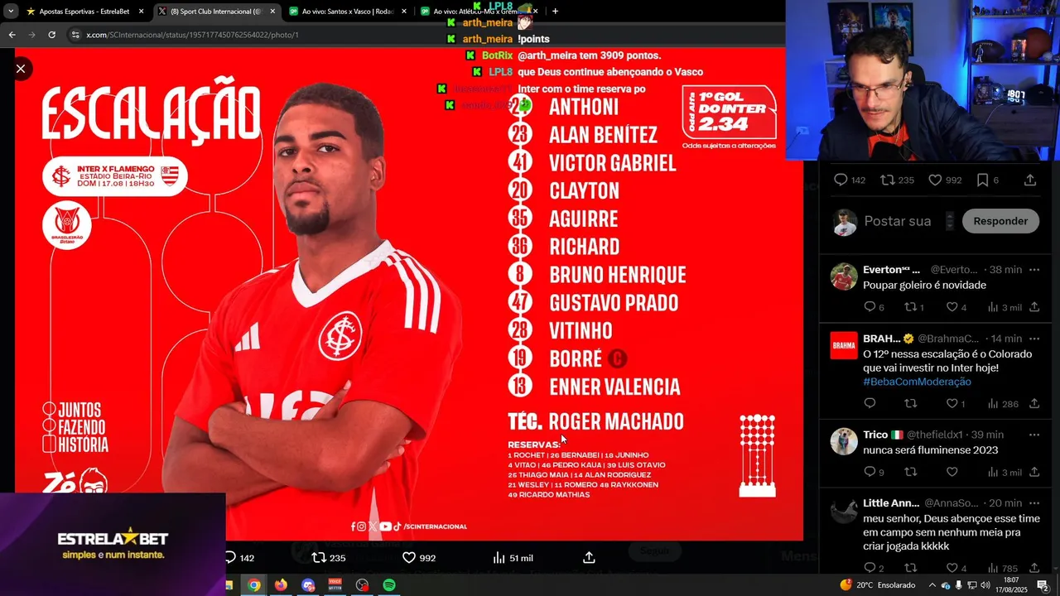
Task: Expand the tab search dropdown arrow
Action: (x=11, y=12)
